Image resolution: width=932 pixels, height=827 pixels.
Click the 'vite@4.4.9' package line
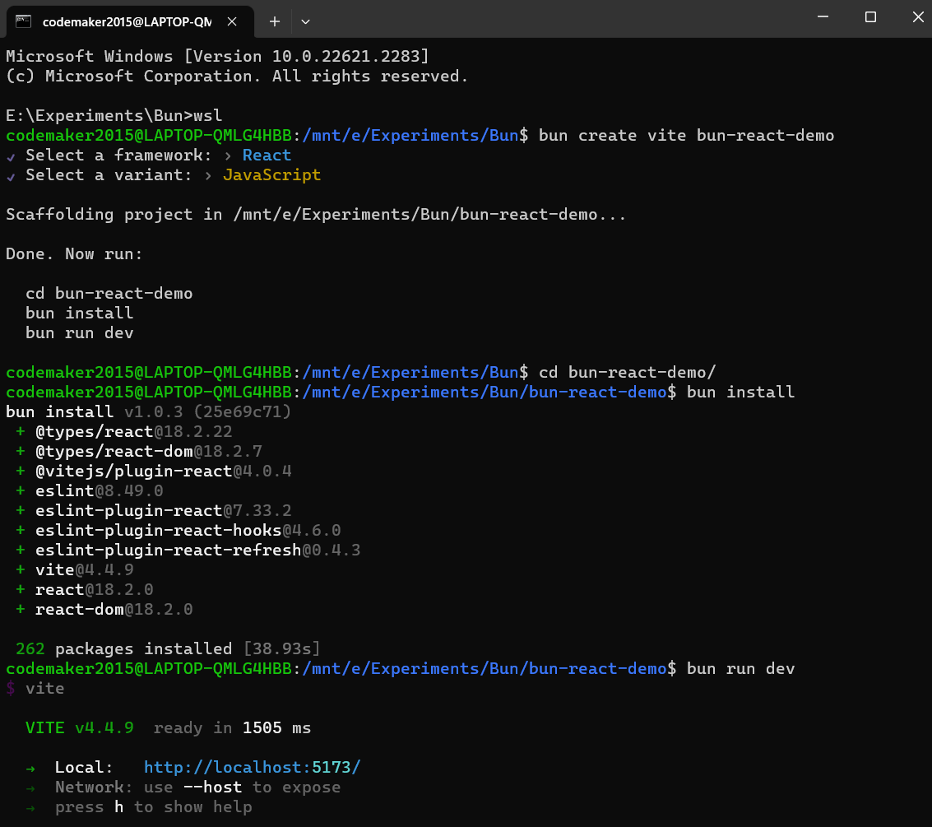pyautogui.click(x=74, y=569)
